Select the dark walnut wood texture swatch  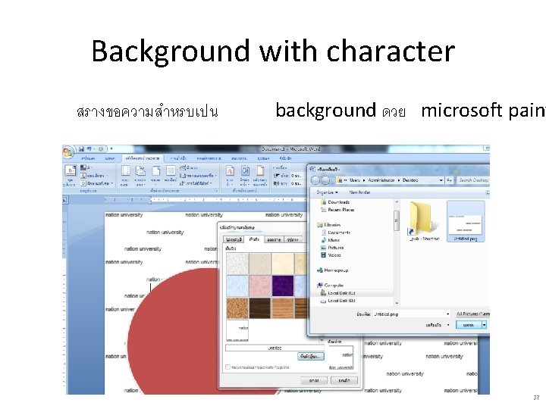[260, 308]
